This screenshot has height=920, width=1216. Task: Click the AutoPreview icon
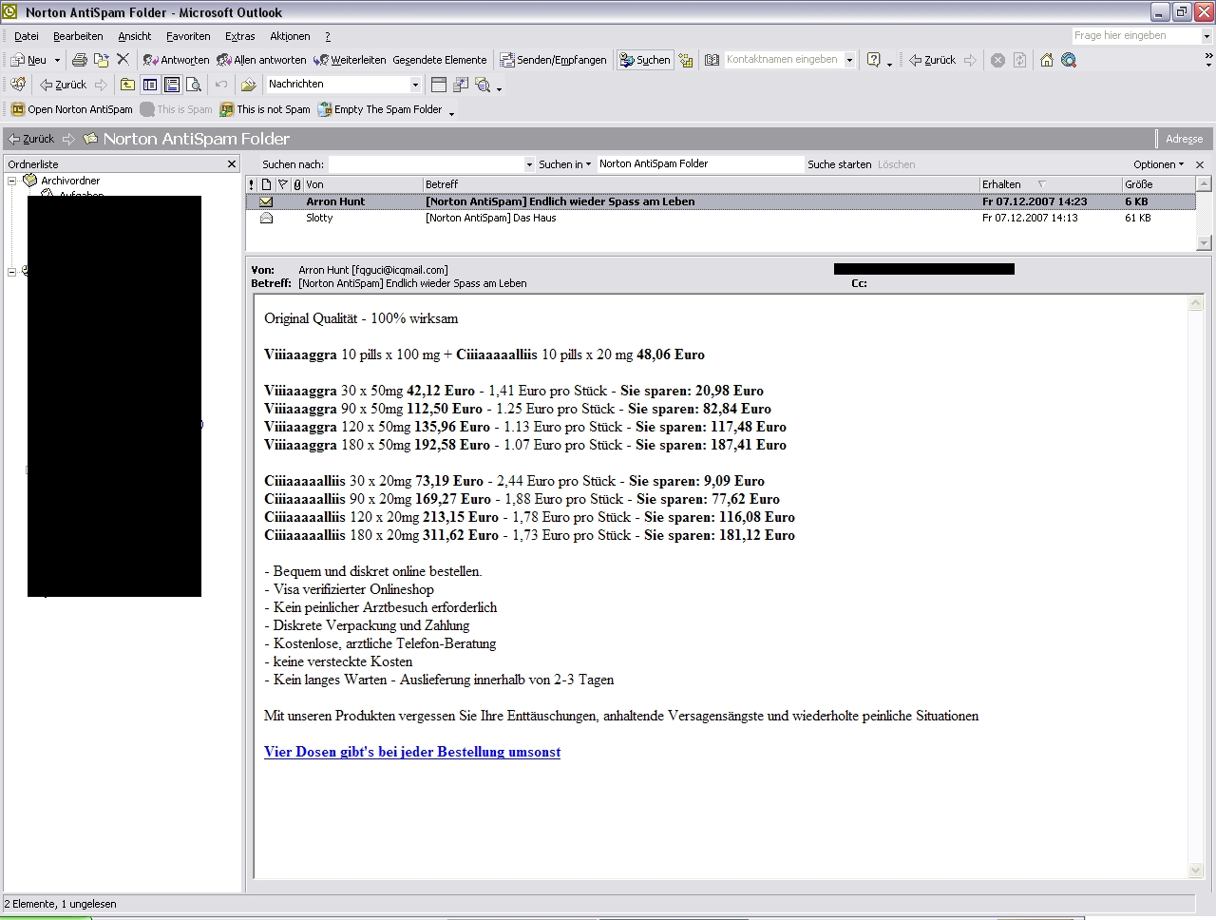point(483,85)
